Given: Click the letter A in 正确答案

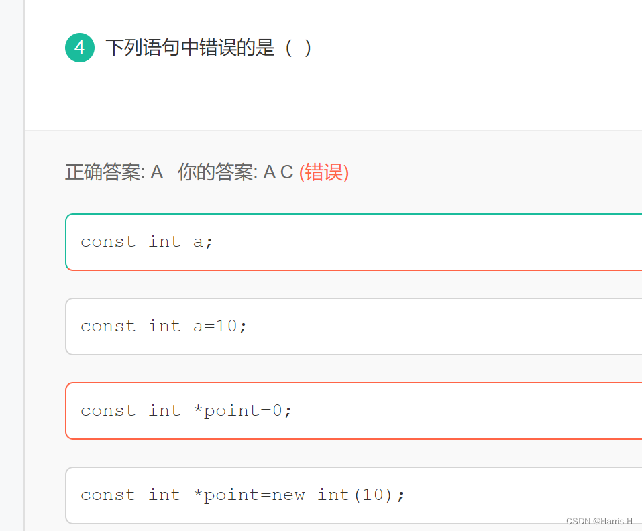Looking at the screenshot, I should [x=156, y=172].
